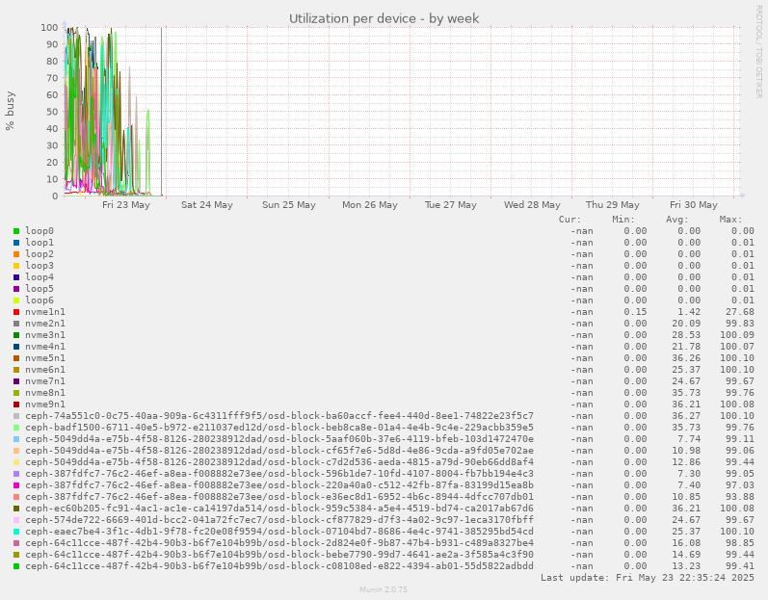Select the loop3 legend label
Viewport: 768px width, 600px height.
(40, 266)
